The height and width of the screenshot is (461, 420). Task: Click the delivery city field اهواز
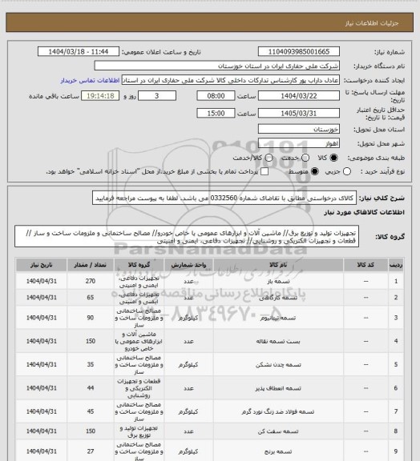[x=299, y=143]
